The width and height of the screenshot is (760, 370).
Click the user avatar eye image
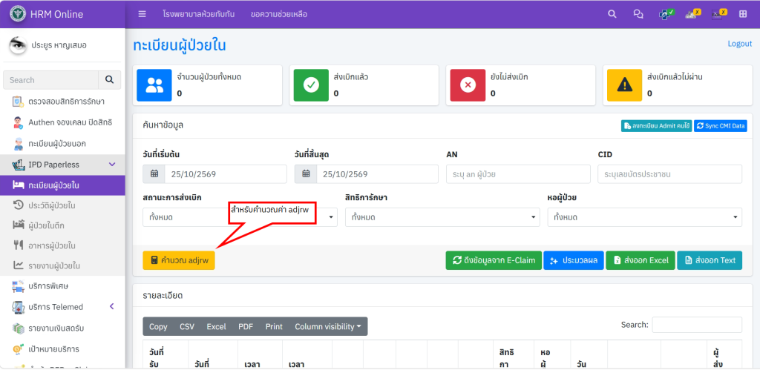point(18,45)
